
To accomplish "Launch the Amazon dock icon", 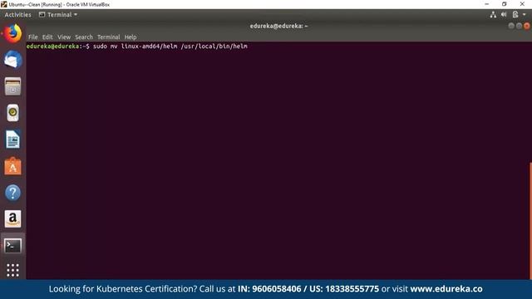I will (x=13, y=219).
